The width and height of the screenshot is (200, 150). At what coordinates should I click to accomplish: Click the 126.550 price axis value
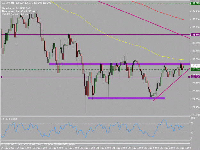tap(195, 115)
